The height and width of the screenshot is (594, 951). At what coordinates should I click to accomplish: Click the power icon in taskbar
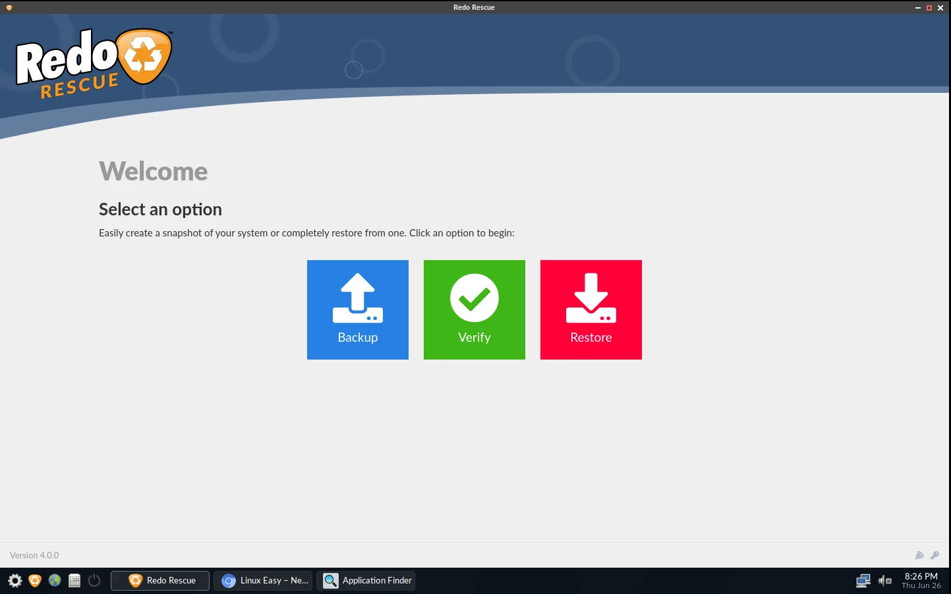click(94, 580)
